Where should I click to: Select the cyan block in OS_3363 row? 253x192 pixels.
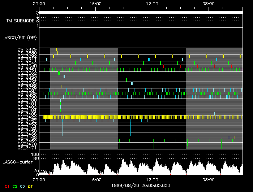(x=64, y=77)
